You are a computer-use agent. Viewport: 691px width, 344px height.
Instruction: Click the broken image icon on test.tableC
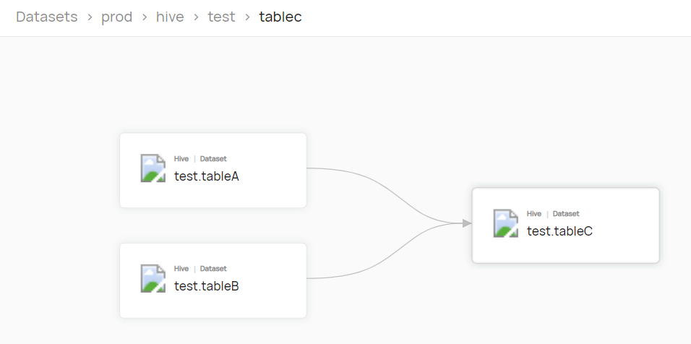(x=505, y=223)
